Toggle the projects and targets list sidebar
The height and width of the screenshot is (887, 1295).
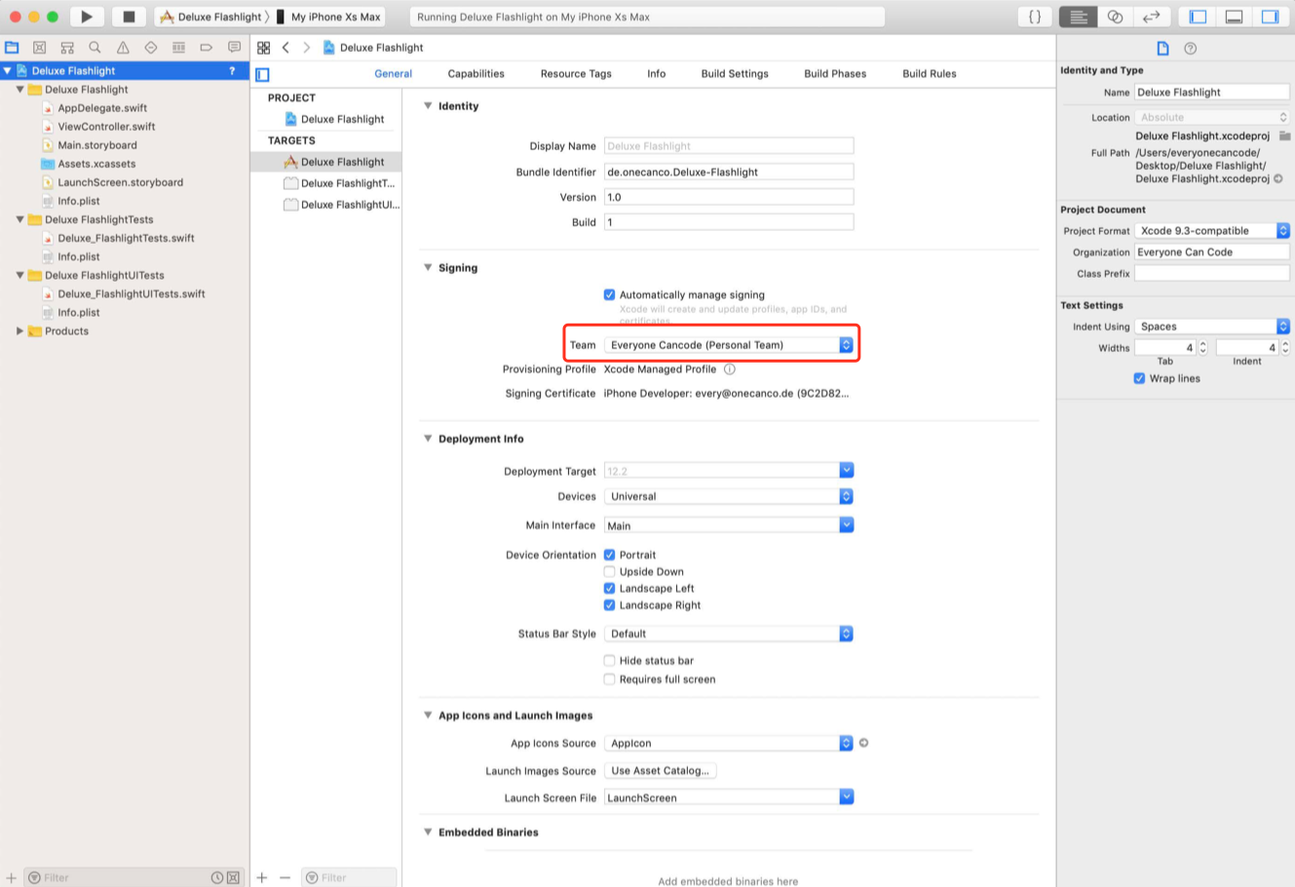[262, 74]
